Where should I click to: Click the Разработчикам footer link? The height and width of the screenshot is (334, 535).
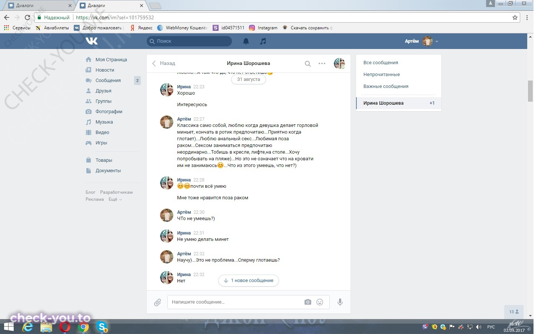(116, 192)
